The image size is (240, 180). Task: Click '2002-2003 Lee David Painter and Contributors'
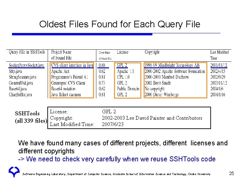(x=152, y=118)
